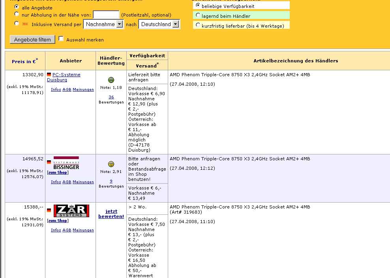Select 'beliebige Verfügbarkeit' radio button
Screen dimensions: 390x278
coord(198,5)
